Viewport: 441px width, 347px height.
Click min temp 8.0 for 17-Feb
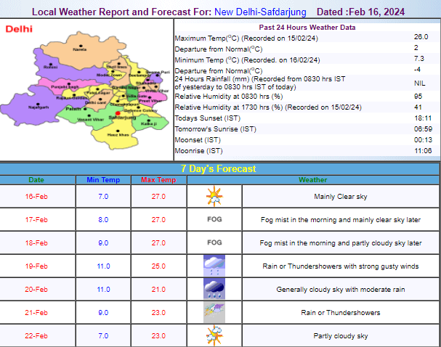pyautogui.click(x=103, y=220)
